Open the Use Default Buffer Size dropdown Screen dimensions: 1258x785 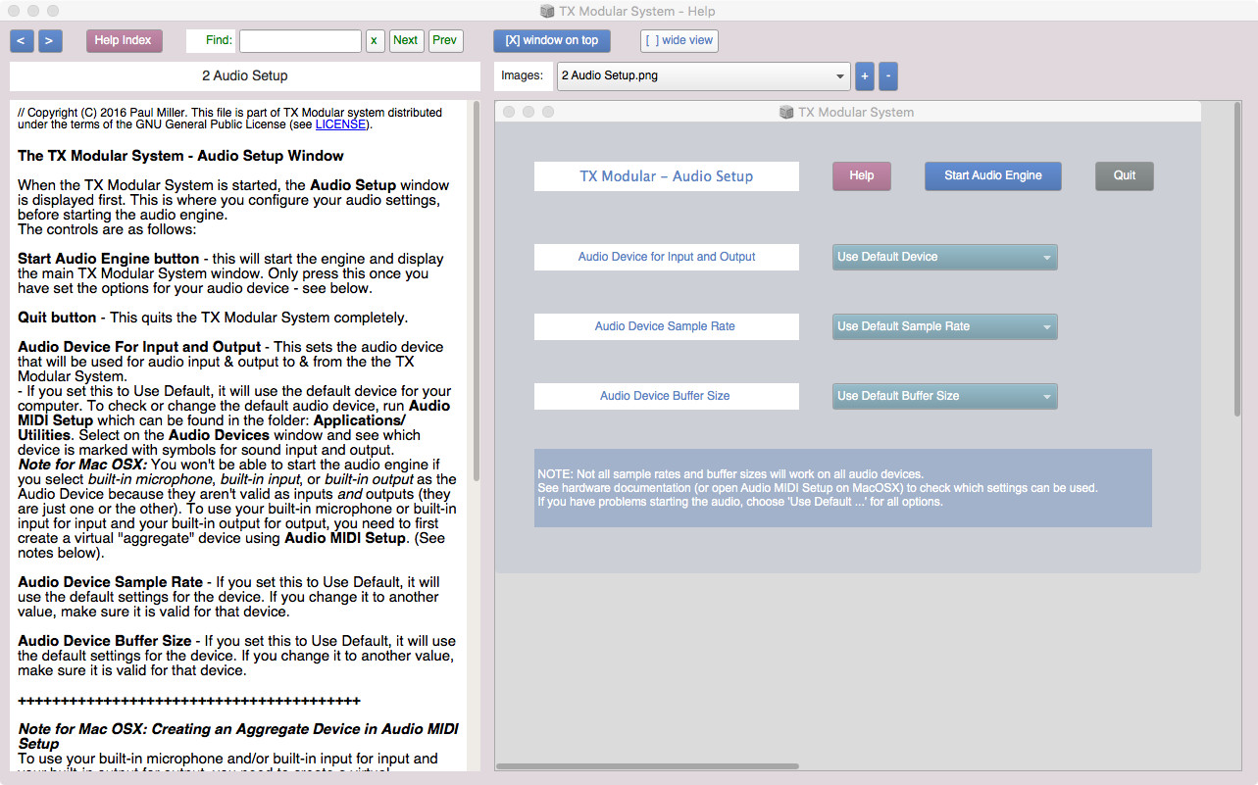coord(944,397)
